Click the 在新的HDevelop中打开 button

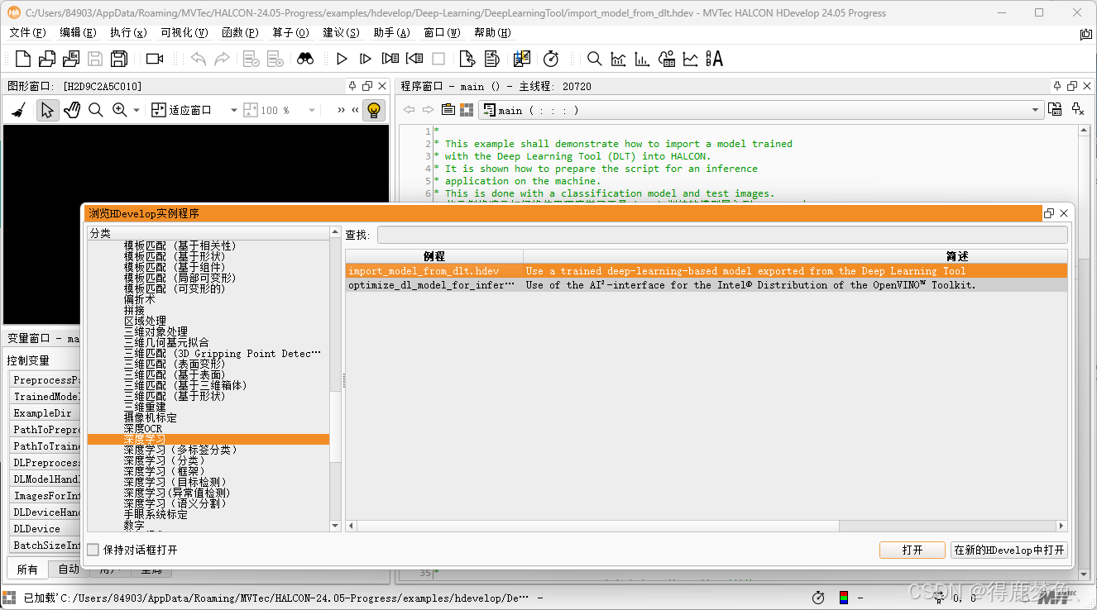click(1009, 550)
